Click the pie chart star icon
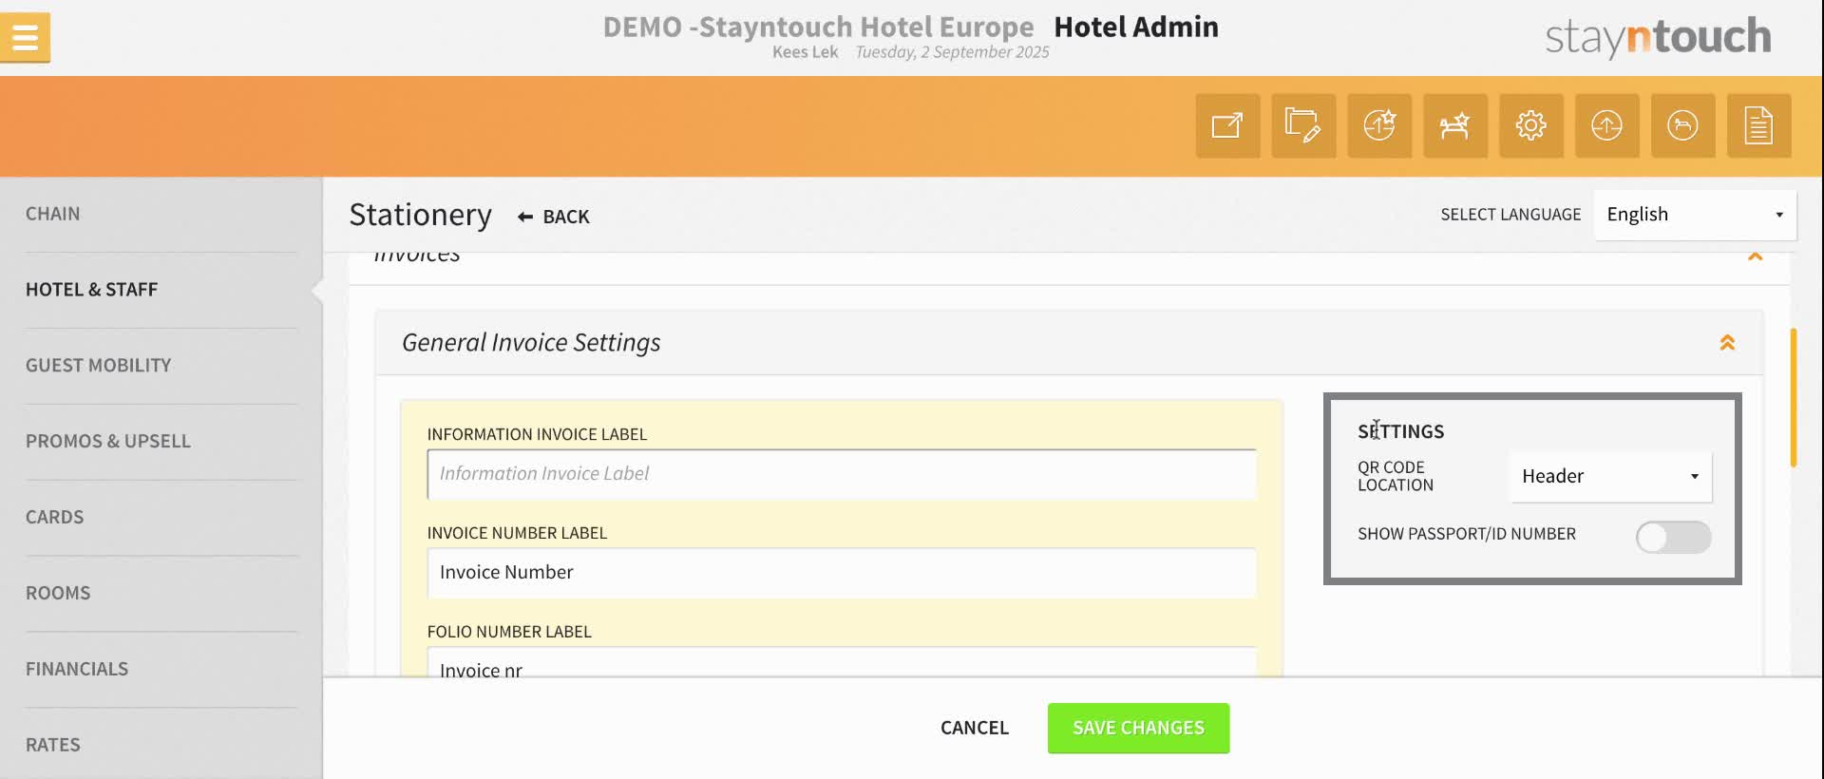Screen dimensions: 1824x779 [x=1379, y=125]
